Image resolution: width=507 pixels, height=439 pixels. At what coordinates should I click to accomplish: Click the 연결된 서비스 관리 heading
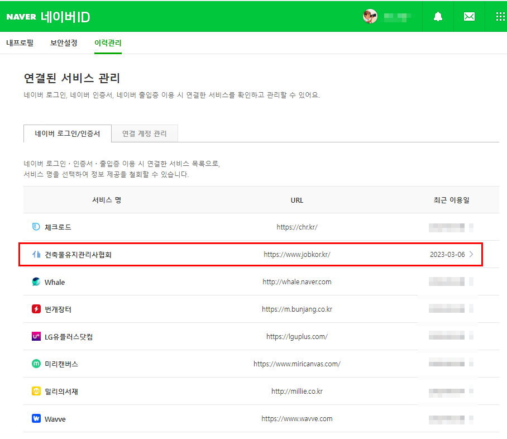pyautogui.click(x=72, y=78)
